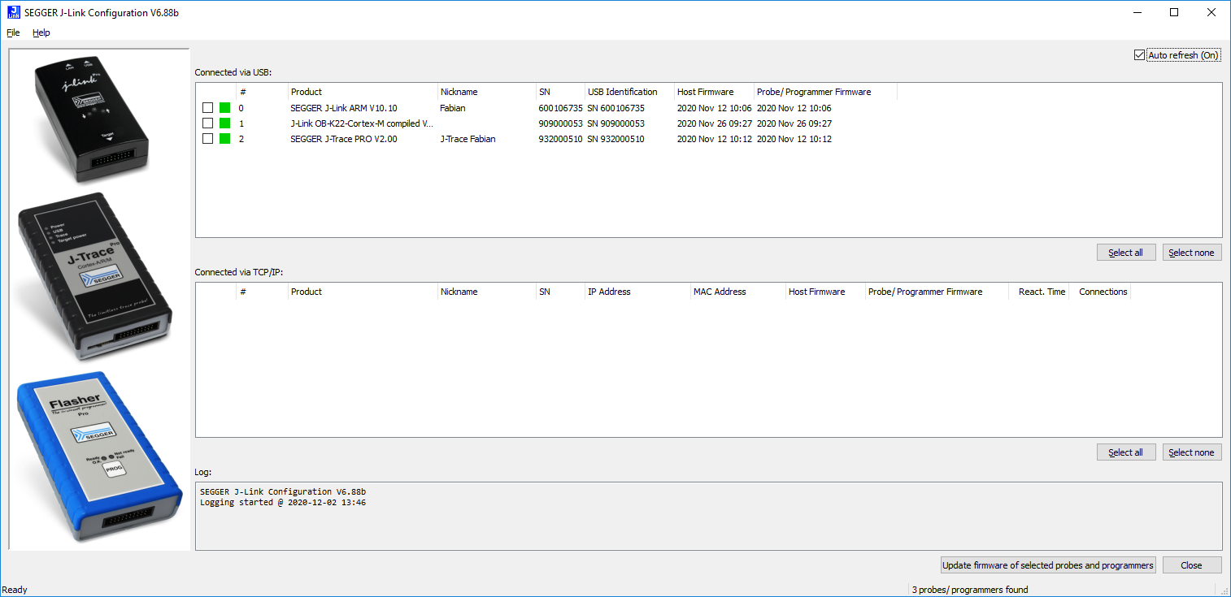Select the J-Trace PRO V2.00 checkbox

208,139
